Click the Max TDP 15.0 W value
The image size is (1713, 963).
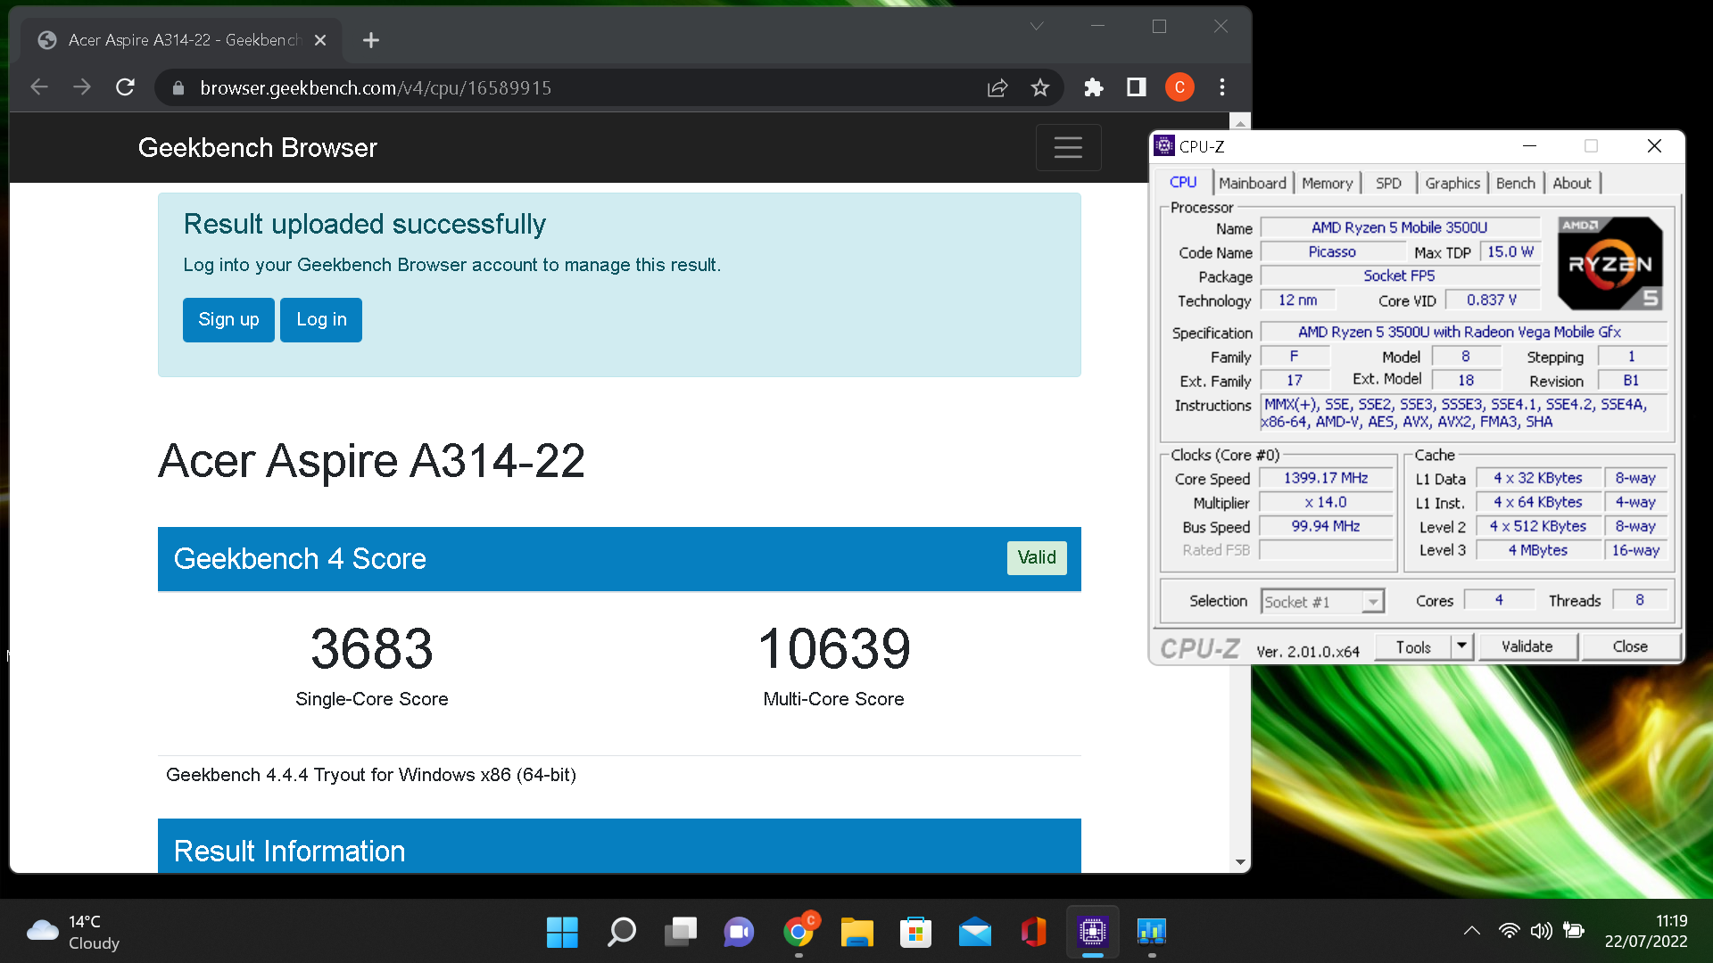(x=1510, y=252)
